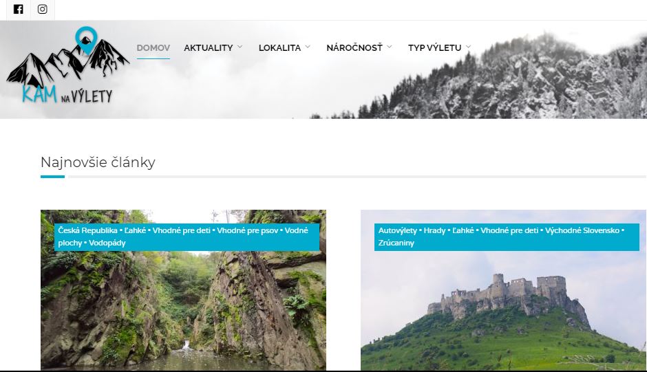Open the Instagram profile icon
647x372 pixels.
click(x=42, y=9)
